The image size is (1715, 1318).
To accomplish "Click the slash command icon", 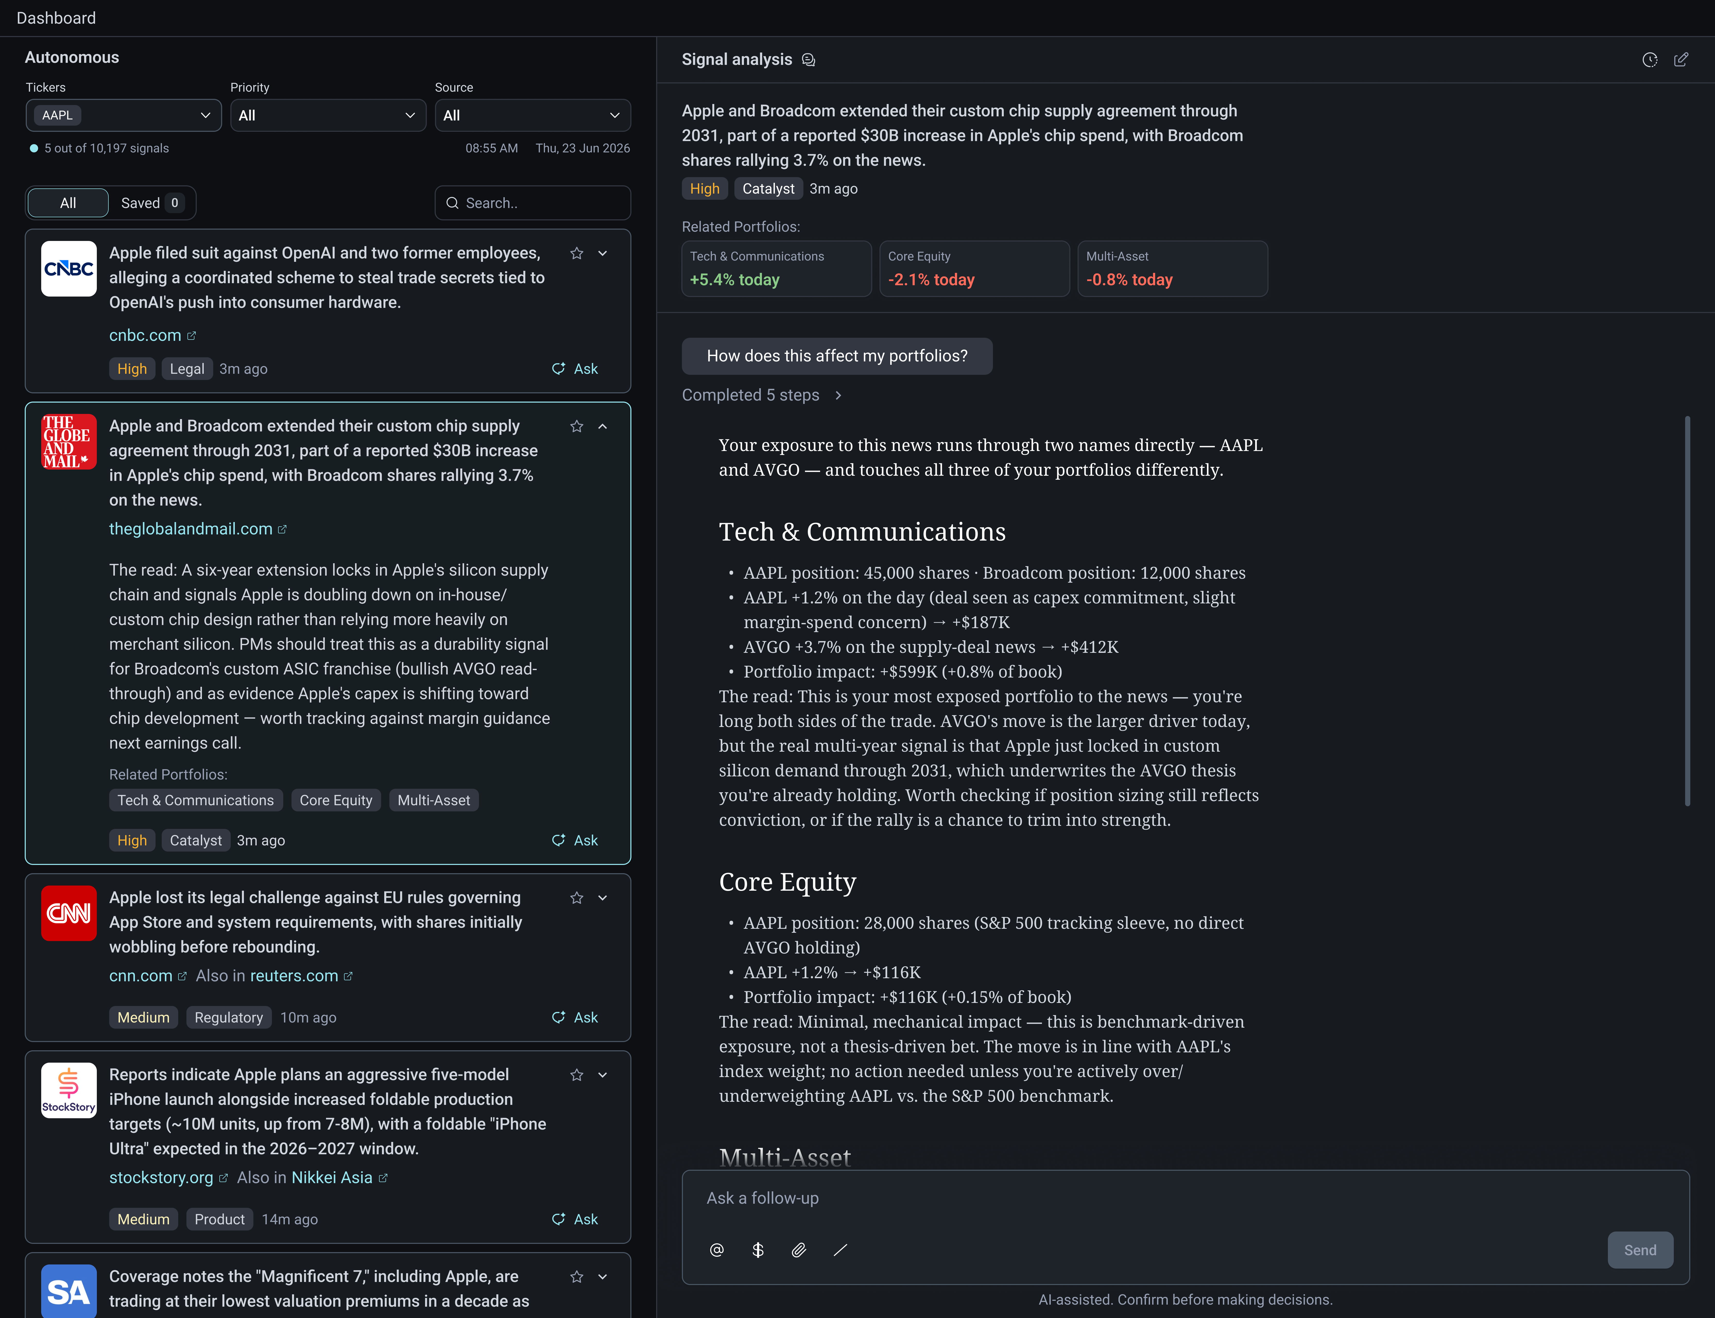I will (x=840, y=1250).
